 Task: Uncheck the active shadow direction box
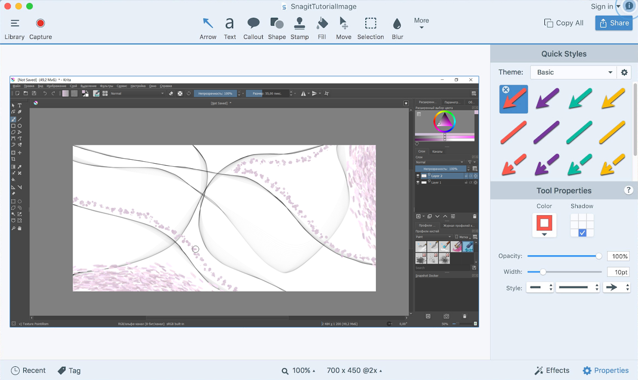tap(582, 232)
